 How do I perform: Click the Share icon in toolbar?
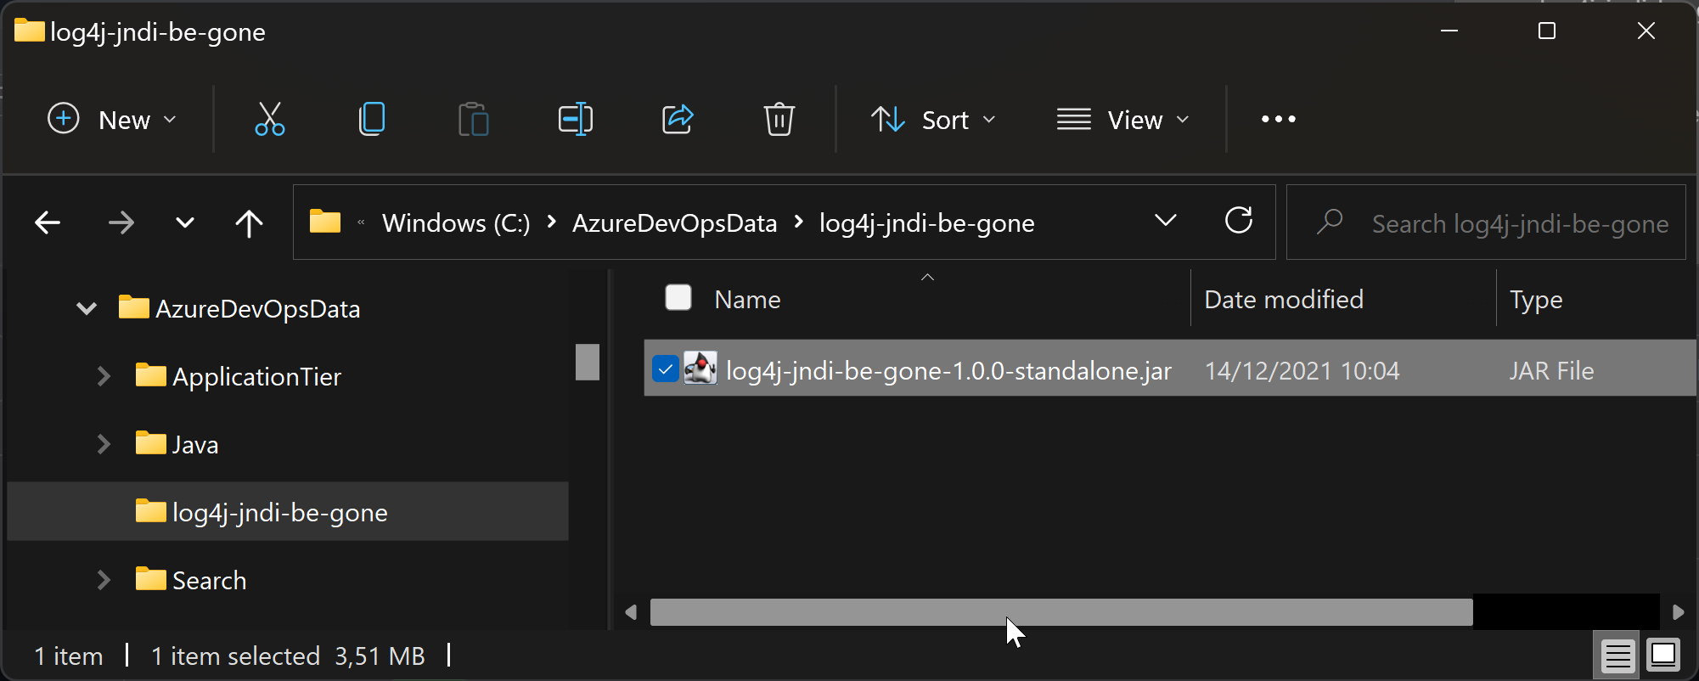pyautogui.click(x=678, y=120)
